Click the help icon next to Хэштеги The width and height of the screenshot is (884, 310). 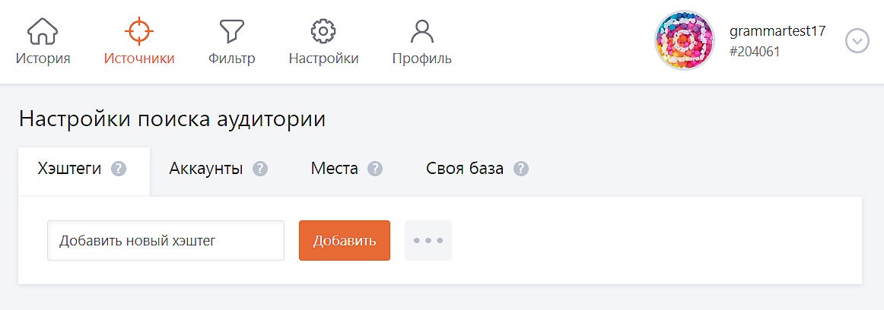pos(119,169)
